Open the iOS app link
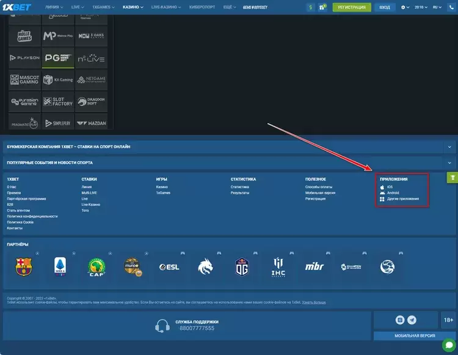This screenshot has width=458, height=355. pos(387,187)
